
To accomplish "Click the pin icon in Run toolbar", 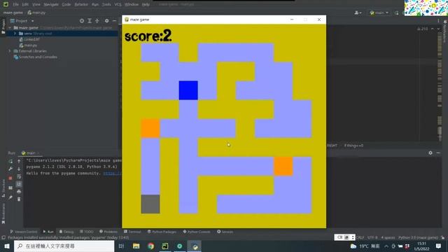I will (x=10, y=197).
